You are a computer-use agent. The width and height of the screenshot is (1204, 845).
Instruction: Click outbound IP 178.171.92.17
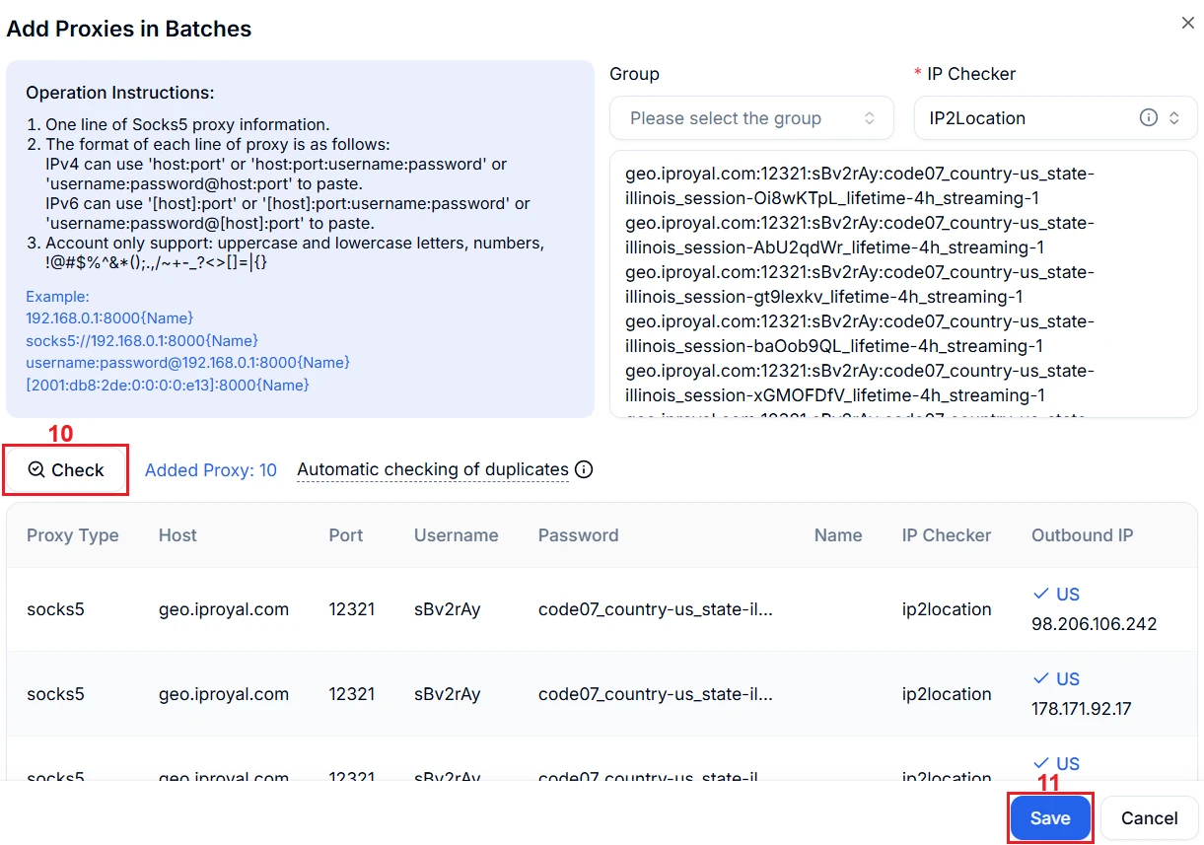tap(1081, 709)
